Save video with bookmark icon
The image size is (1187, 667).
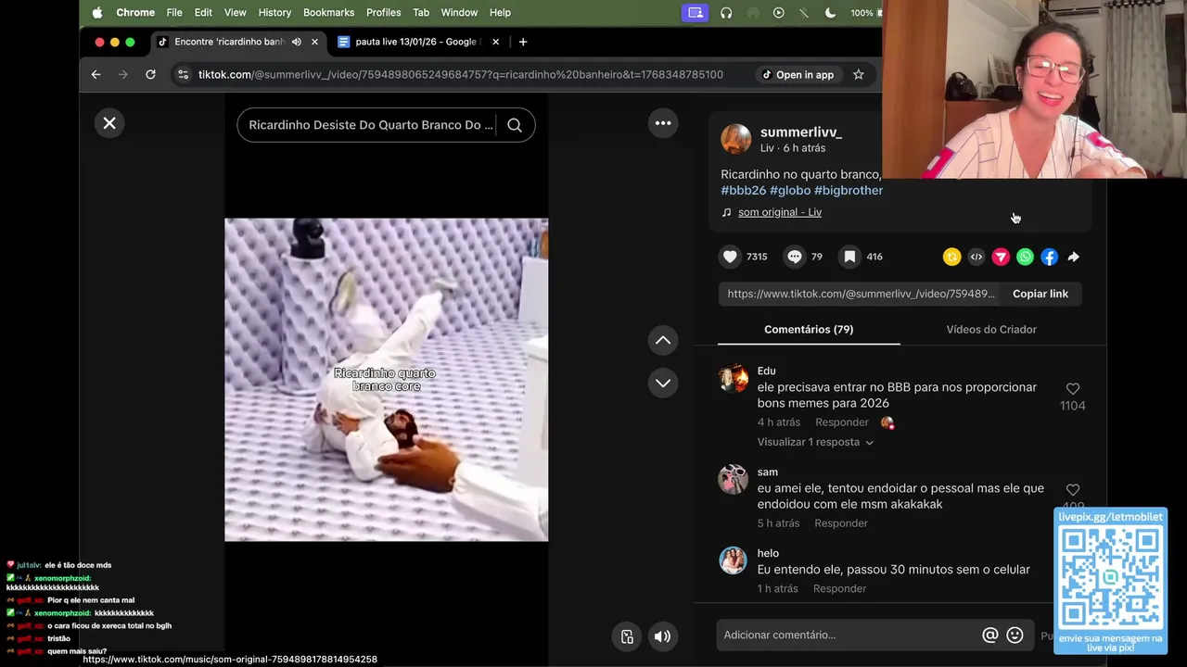(x=849, y=257)
